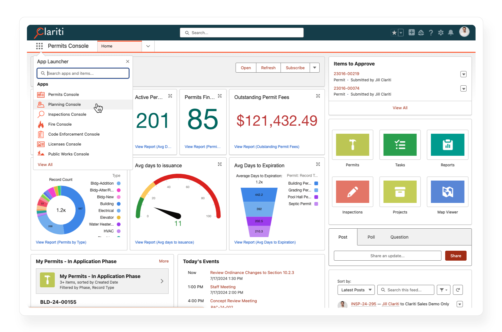The height and width of the screenshot is (332, 502).
Task: Click the notifications bell icon
Action: pos(451,33)
